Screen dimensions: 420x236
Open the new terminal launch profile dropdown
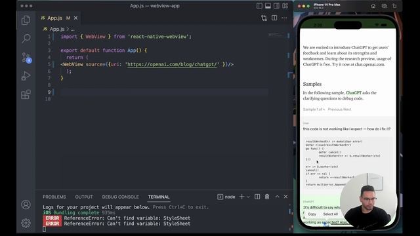coord(248,197)
